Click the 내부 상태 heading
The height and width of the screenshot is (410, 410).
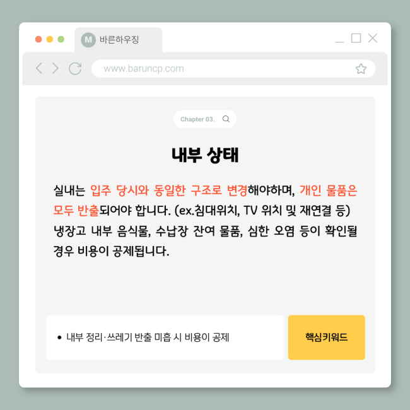click(205, 155)
